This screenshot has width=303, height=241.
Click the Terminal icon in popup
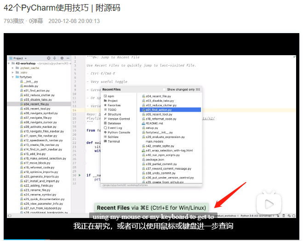click(105, 141)
